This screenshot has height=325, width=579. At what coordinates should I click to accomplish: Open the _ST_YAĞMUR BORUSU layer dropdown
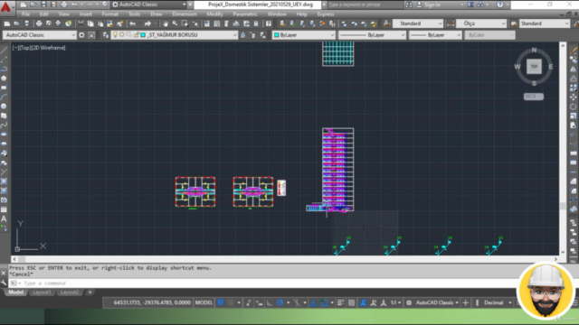pos(175,35)
